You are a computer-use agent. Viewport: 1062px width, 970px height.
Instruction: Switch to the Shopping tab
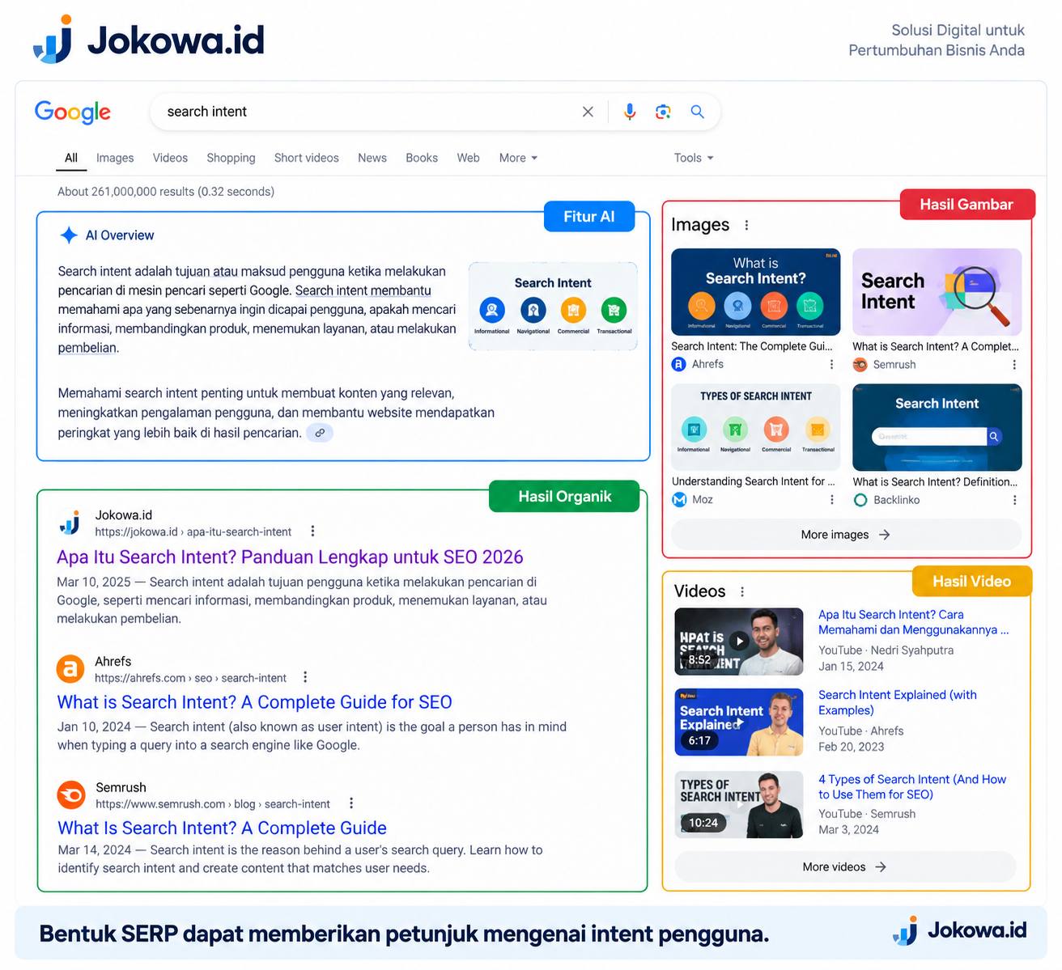click(x=231, y=158)
